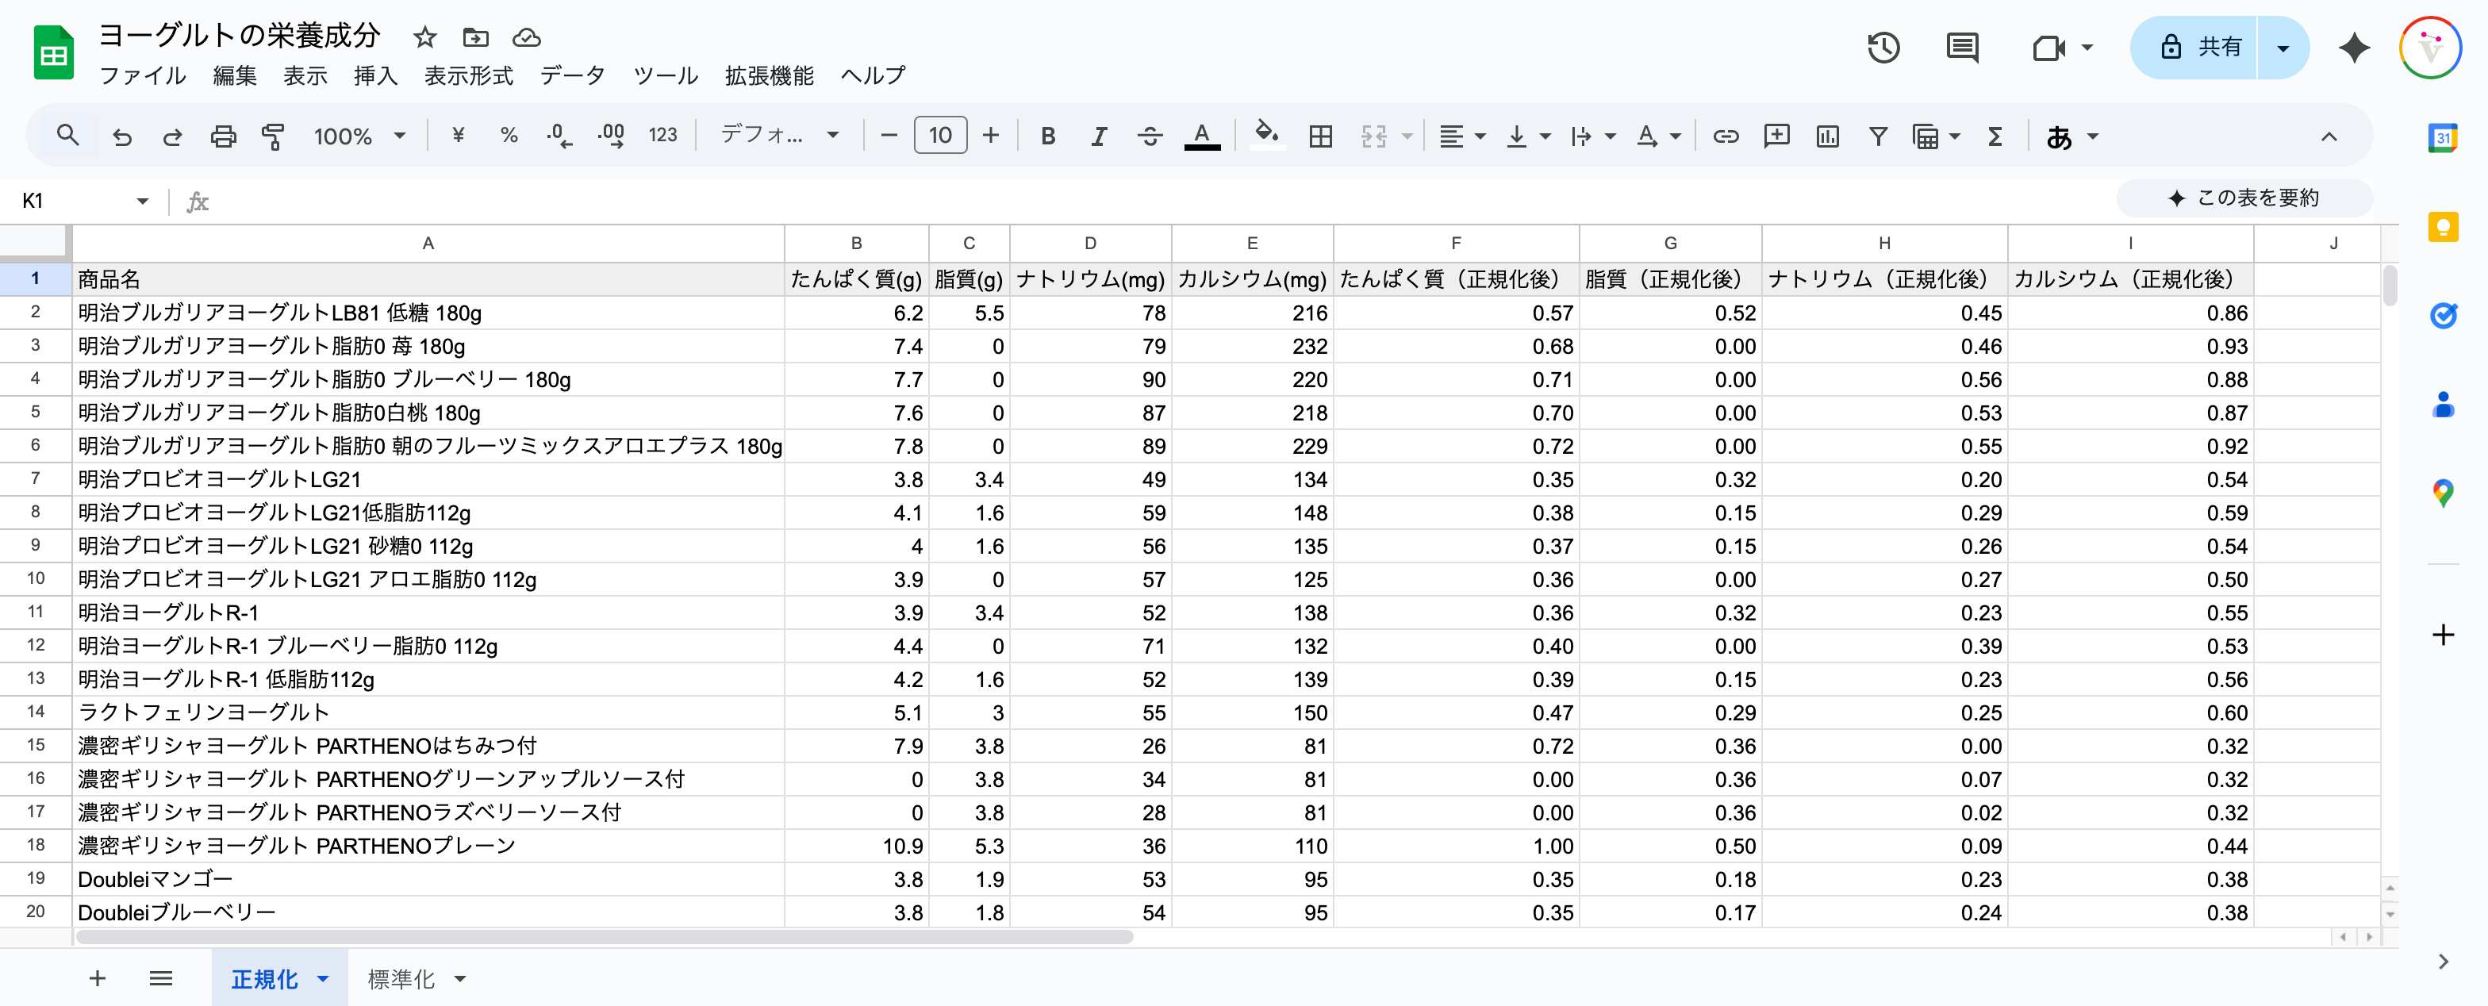Open Google Keep in side panel

[x=2442, y=227]
